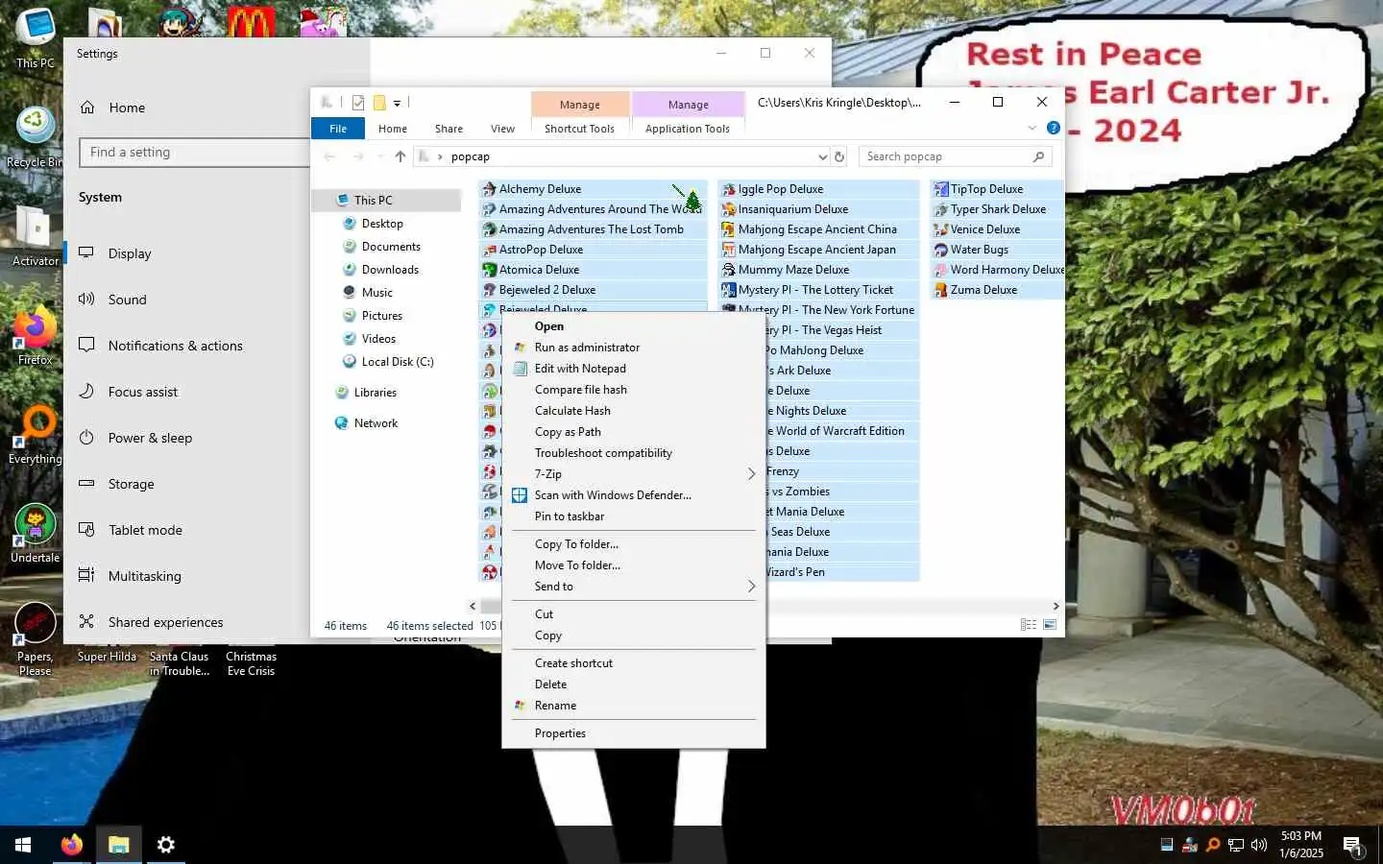This screenshot has height=864, width=1383.
Task: Open Storage in Settings
Action: (132, 484)
